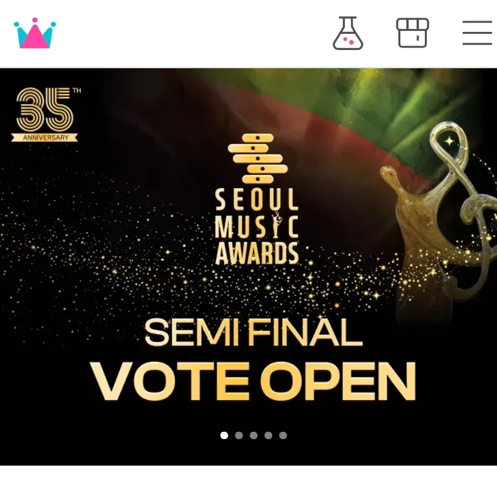Go to the fifth carousel dot
This screenshot has width=497, height=497.
point(283,436)
